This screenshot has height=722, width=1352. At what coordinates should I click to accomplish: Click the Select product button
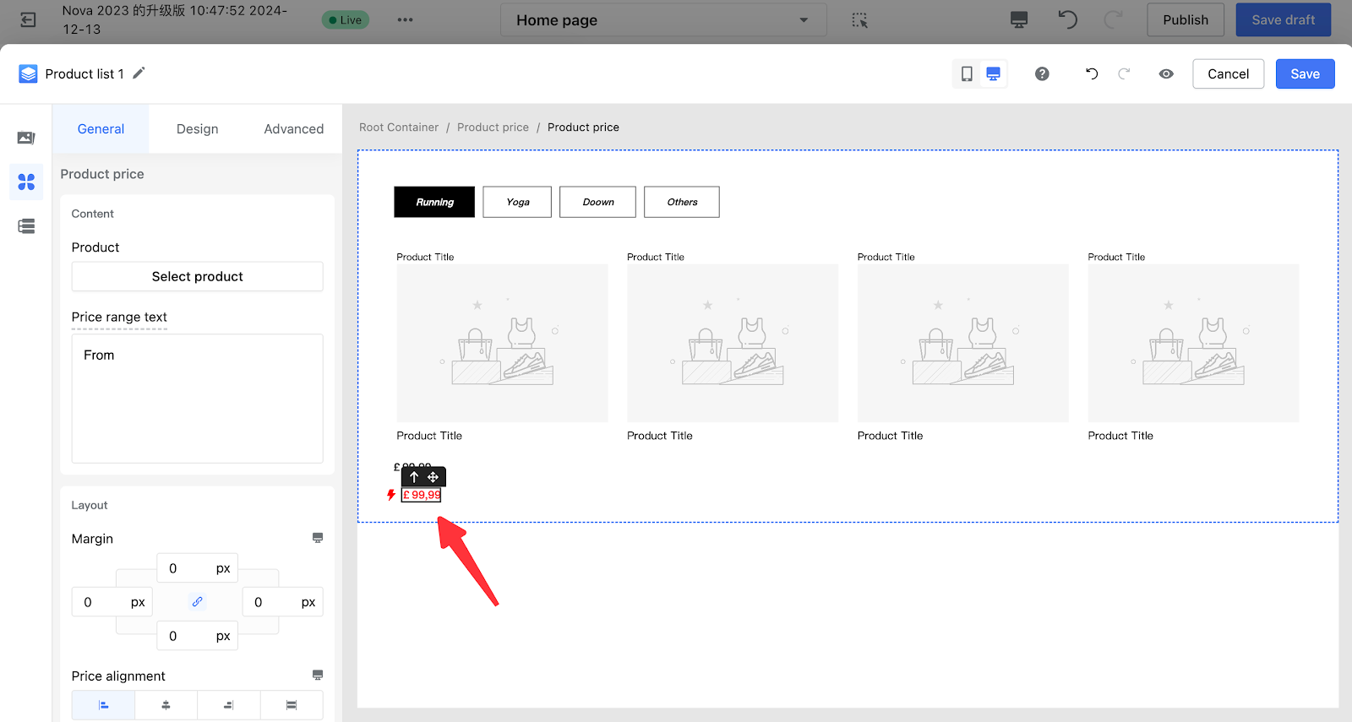[x=197, y=277]
